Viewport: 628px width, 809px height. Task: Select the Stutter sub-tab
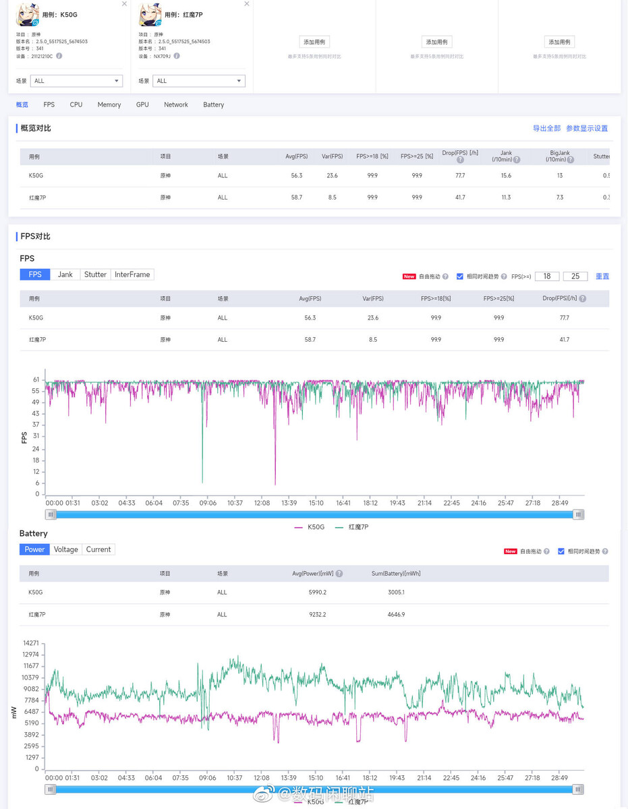pos(96,274)
